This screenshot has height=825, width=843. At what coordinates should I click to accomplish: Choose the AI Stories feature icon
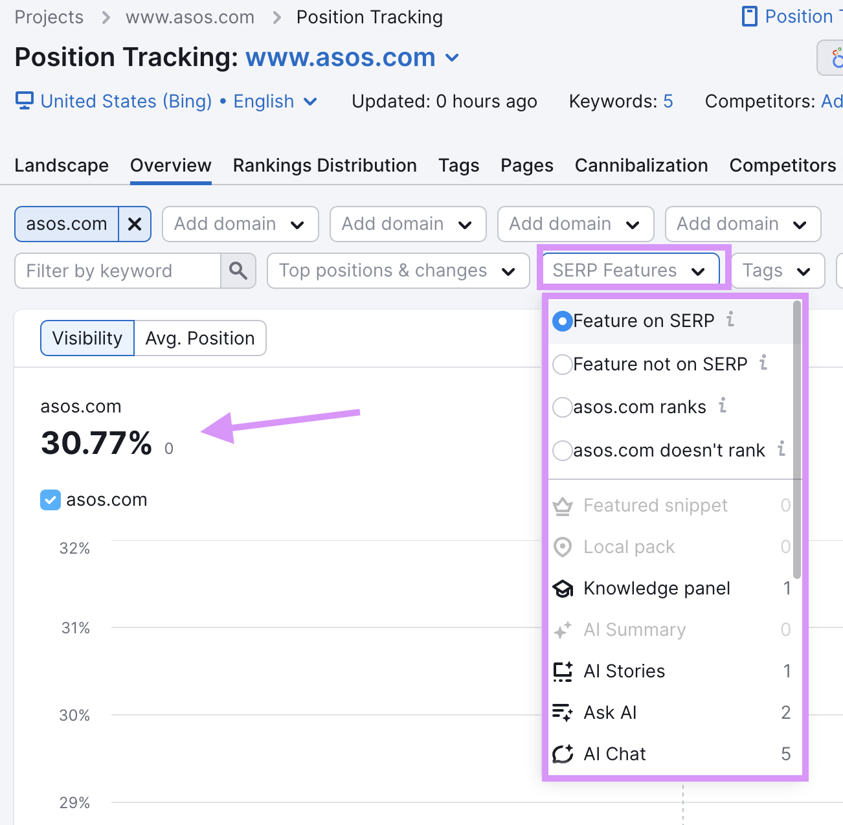click(x=563, y=672)
